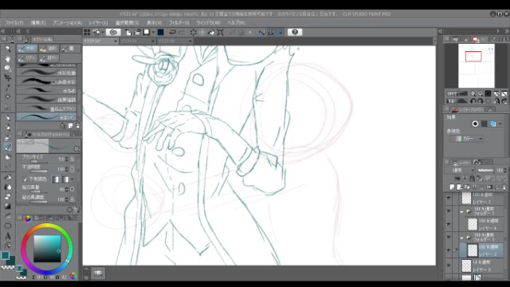The width and height of the screenshot is (510, 287).
Task: Click the opacity value stepper arrows
Action: pos(67,169)
